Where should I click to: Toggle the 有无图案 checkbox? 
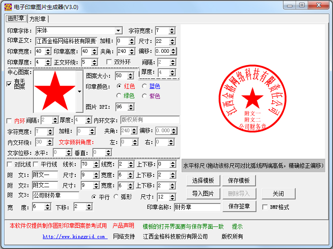9,84
